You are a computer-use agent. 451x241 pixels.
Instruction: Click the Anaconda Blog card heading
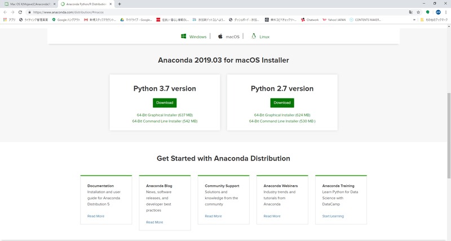click(159, 186)
